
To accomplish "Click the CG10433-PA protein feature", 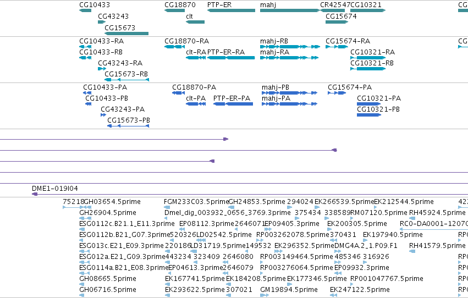I will click(87, 93).
